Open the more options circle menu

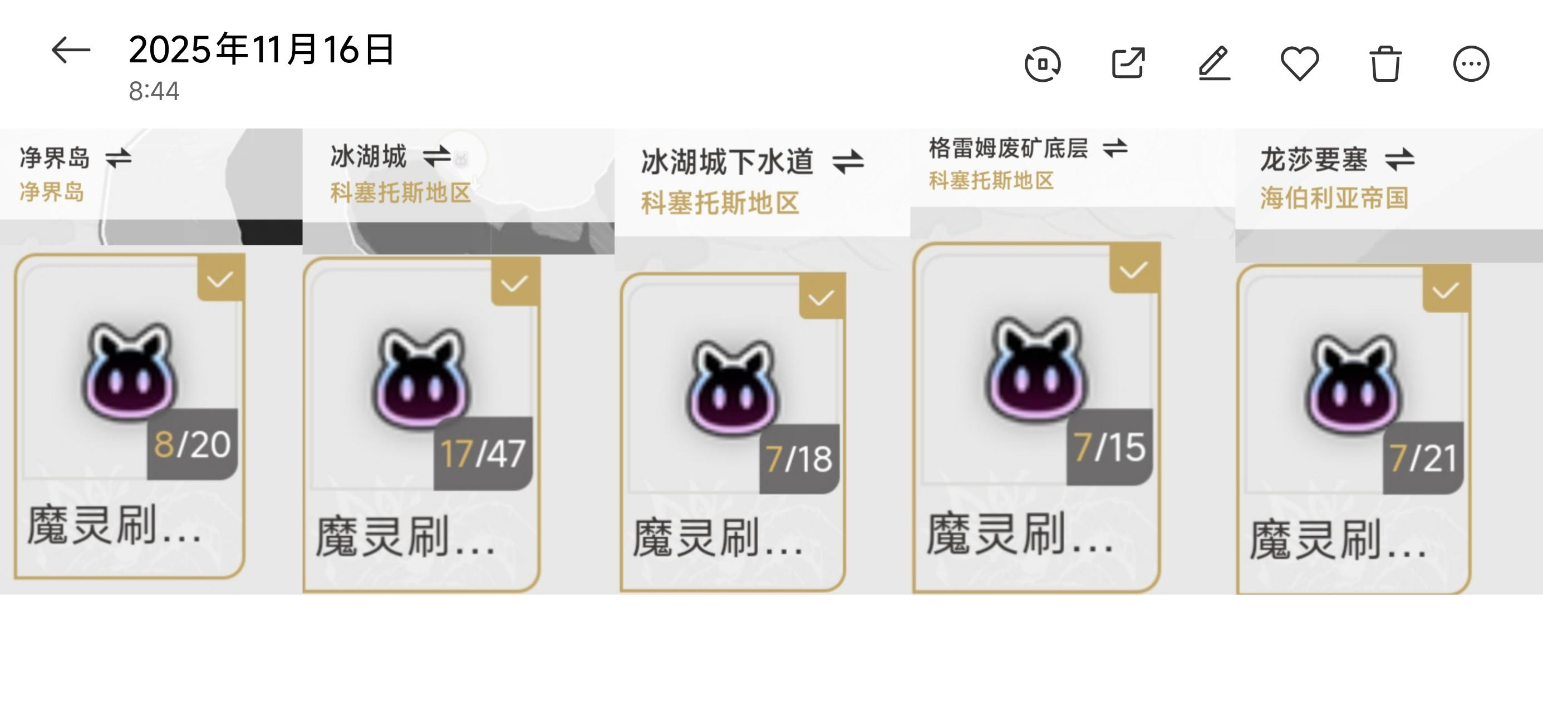coord(1471,63)
